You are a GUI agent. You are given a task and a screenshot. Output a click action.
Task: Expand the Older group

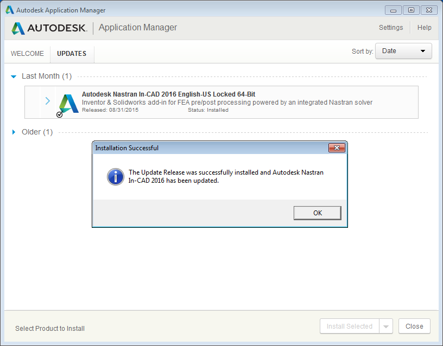(13, 132)
